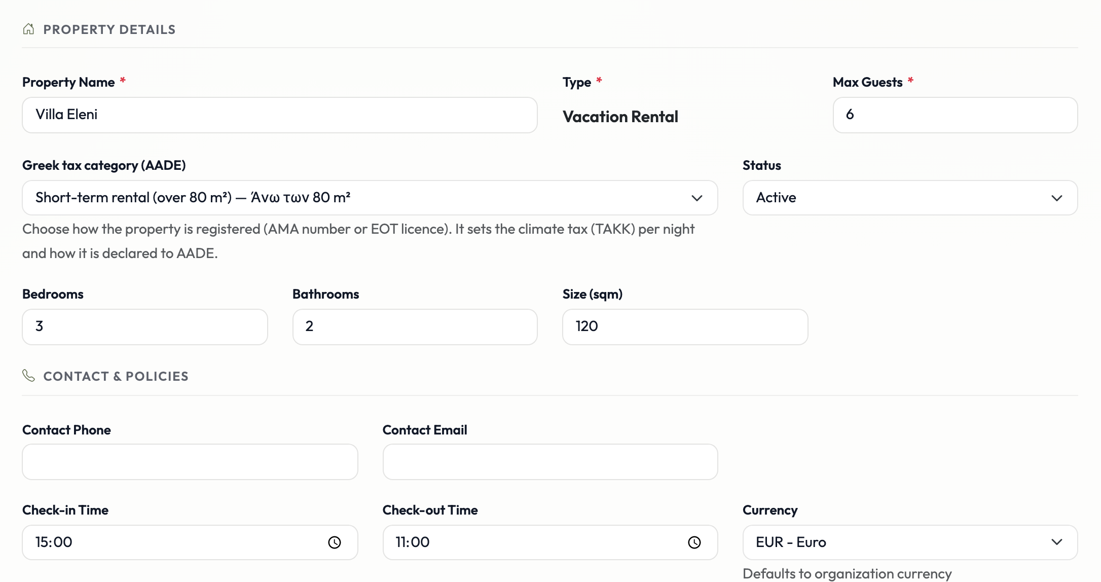Viewport: 1101px width, 582px height.
Task: Click the Max Guests input field
Action: pyautogui.click(x=955, y=115)
